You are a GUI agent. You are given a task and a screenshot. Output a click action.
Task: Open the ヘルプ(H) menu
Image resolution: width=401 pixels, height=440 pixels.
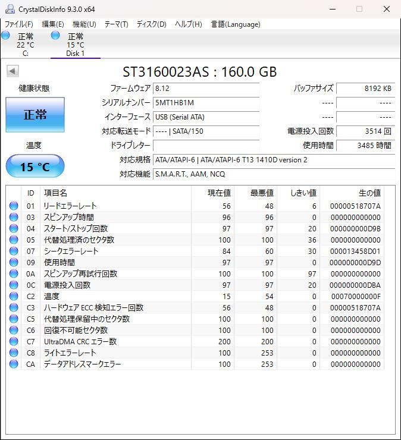(x=189, y=24)
